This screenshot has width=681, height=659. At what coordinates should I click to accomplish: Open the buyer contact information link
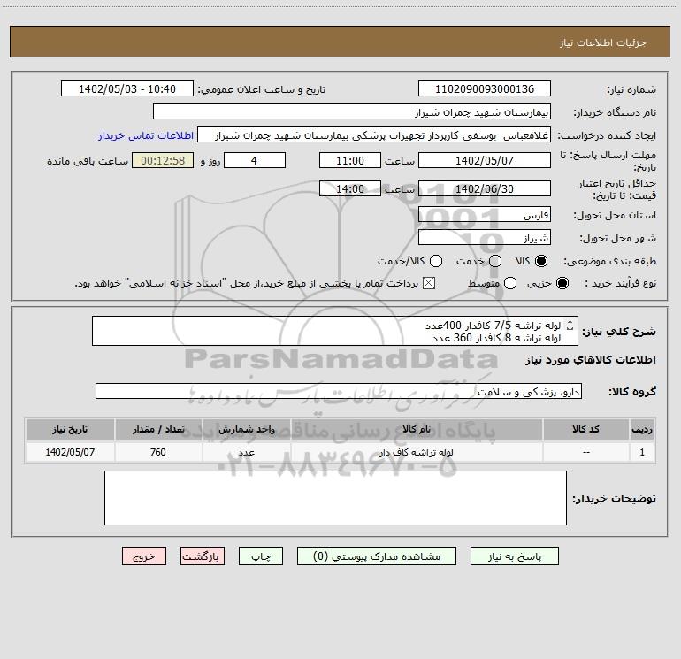point(146,135)
